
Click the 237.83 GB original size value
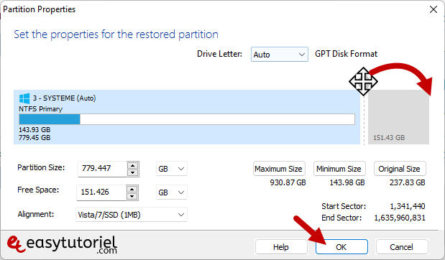pos(407,182)
